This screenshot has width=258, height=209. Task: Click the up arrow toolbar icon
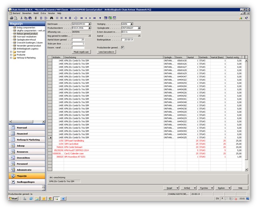pyautogui.click(x=100, y=18)
